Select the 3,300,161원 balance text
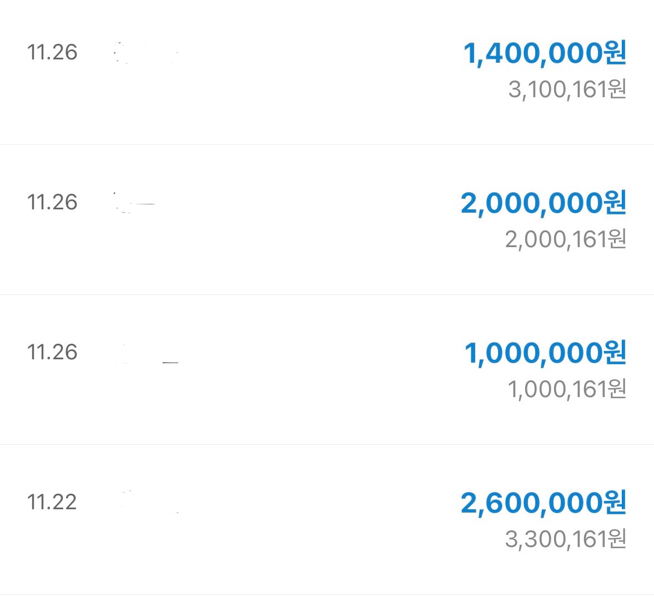This screenshot has width=654, height=597. pos(565,539)
